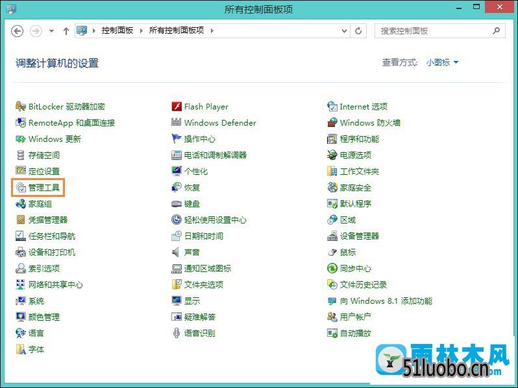
Task: Open the 同步中心 green icon
Action: (x=332, y=268)
